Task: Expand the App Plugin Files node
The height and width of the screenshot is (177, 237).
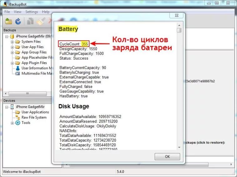Action: pos(12,63)
